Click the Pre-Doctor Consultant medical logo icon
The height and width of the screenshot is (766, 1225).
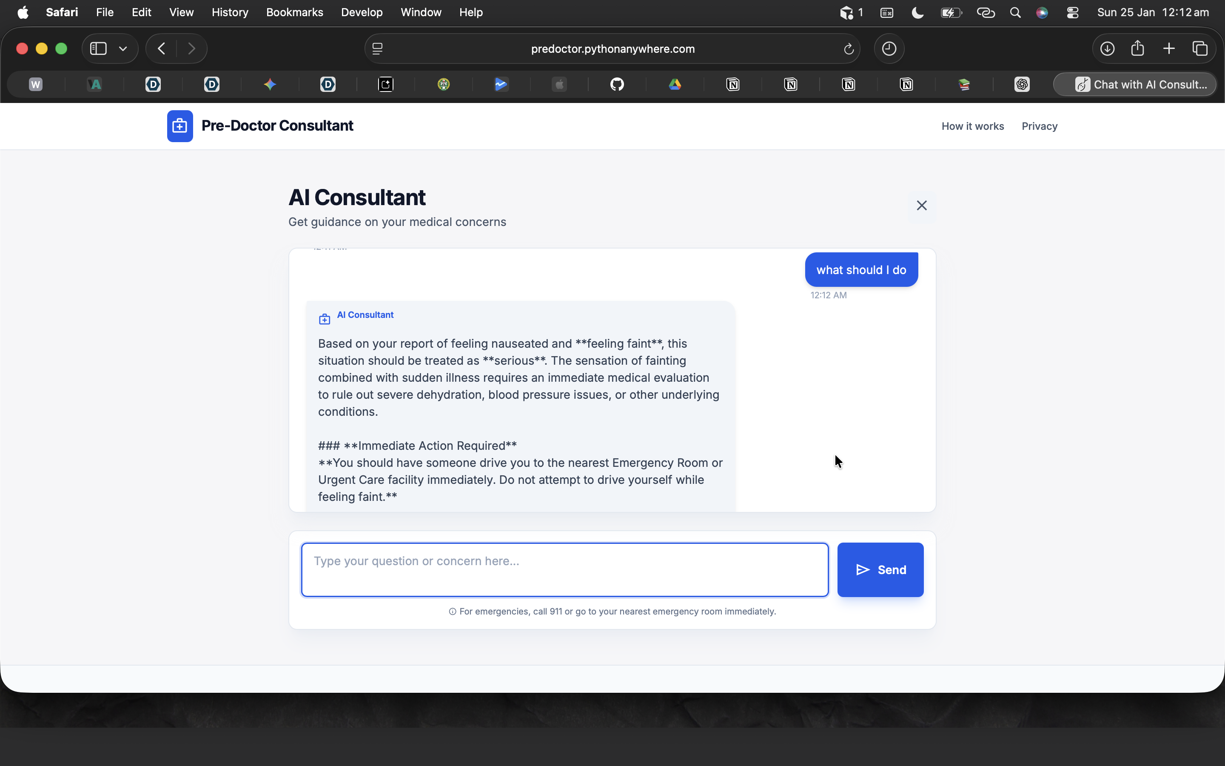(x=179, y=126)
